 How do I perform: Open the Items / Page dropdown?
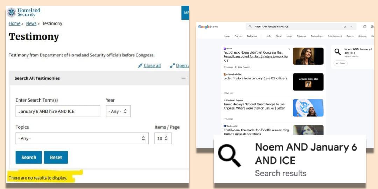click(x=163, y=138)
